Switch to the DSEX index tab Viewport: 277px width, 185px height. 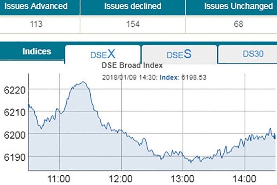[102, 54]
